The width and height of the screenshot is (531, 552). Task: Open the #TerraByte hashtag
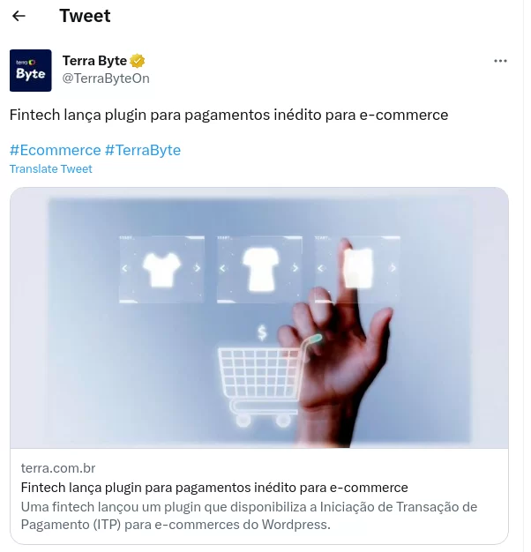point(143,150)
